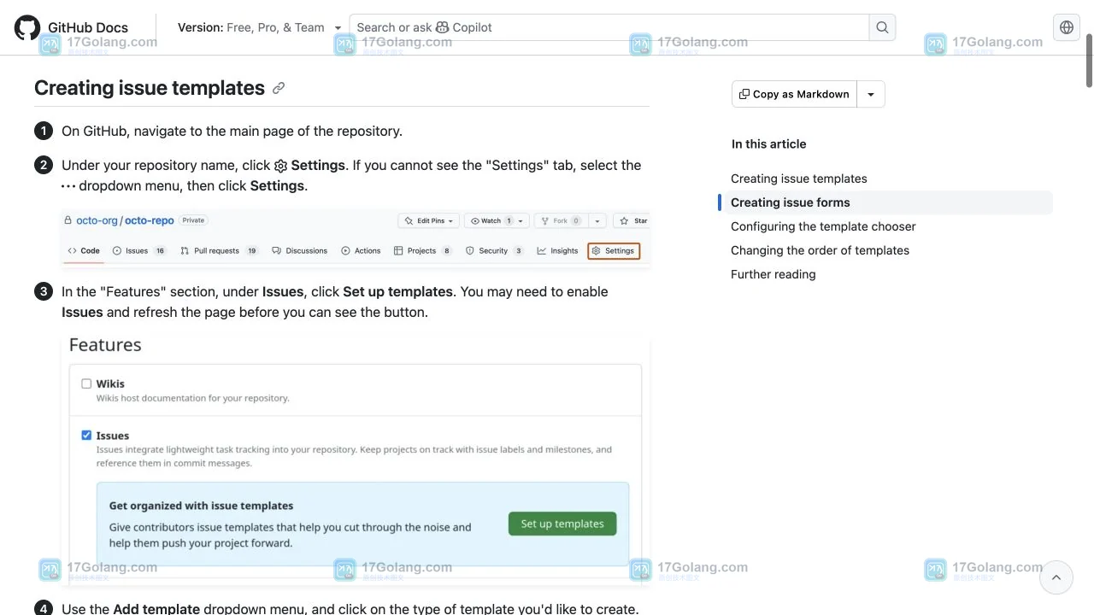
Task: Open the Version: Free, Pro, & Team dropdown
Action: point(259,27)
